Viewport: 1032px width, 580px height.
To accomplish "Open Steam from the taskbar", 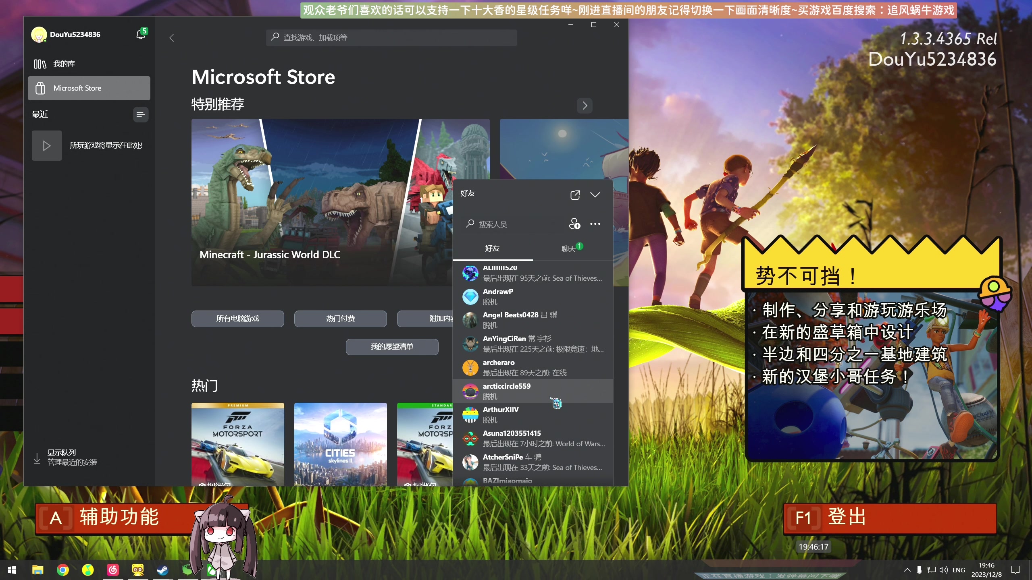I will point(162,570).
